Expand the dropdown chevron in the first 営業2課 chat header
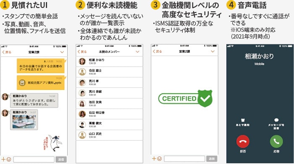The image size is (294, 164). (62, 52)
